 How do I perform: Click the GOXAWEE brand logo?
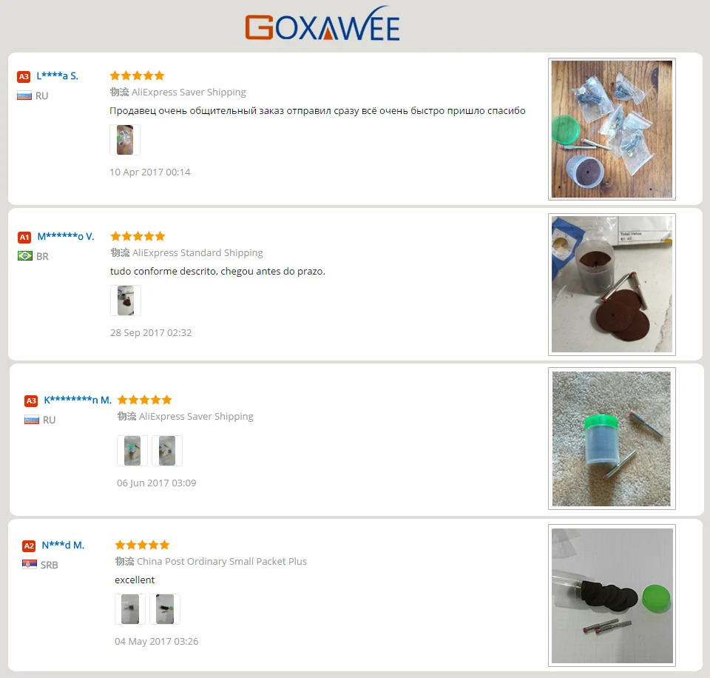click(x=322, y=24)
